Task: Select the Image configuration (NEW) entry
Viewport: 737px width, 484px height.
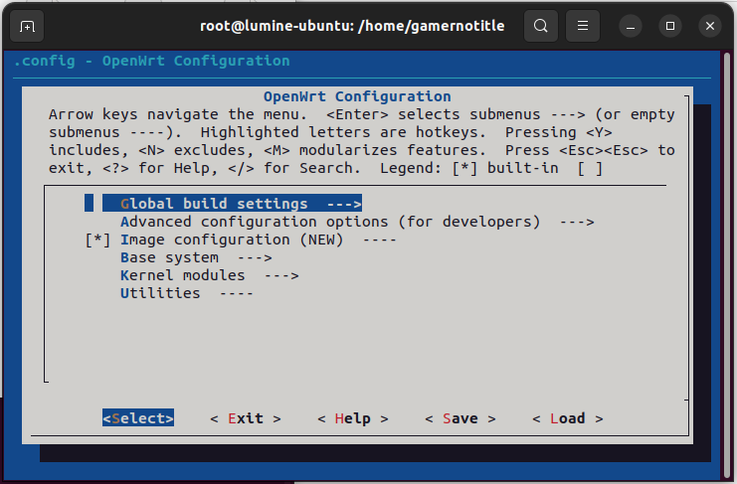Action: 231,240
